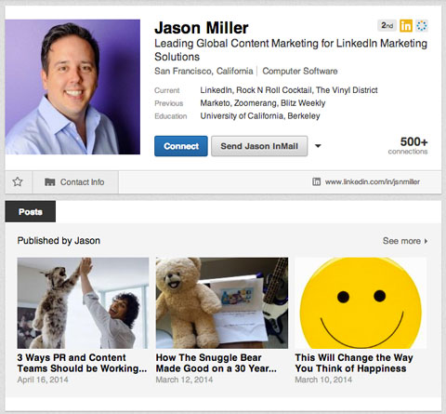Click 'University of California, Berkeley' education text

[x=260, y=116]
